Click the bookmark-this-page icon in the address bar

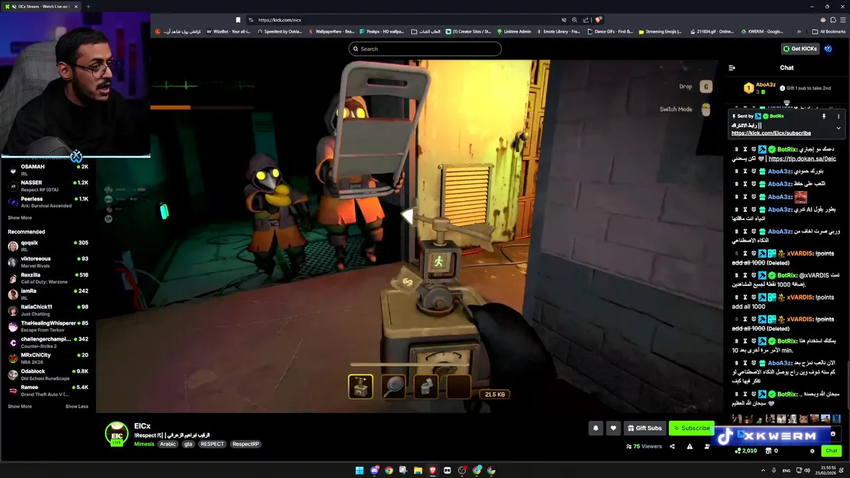click(x=238, y=20)
